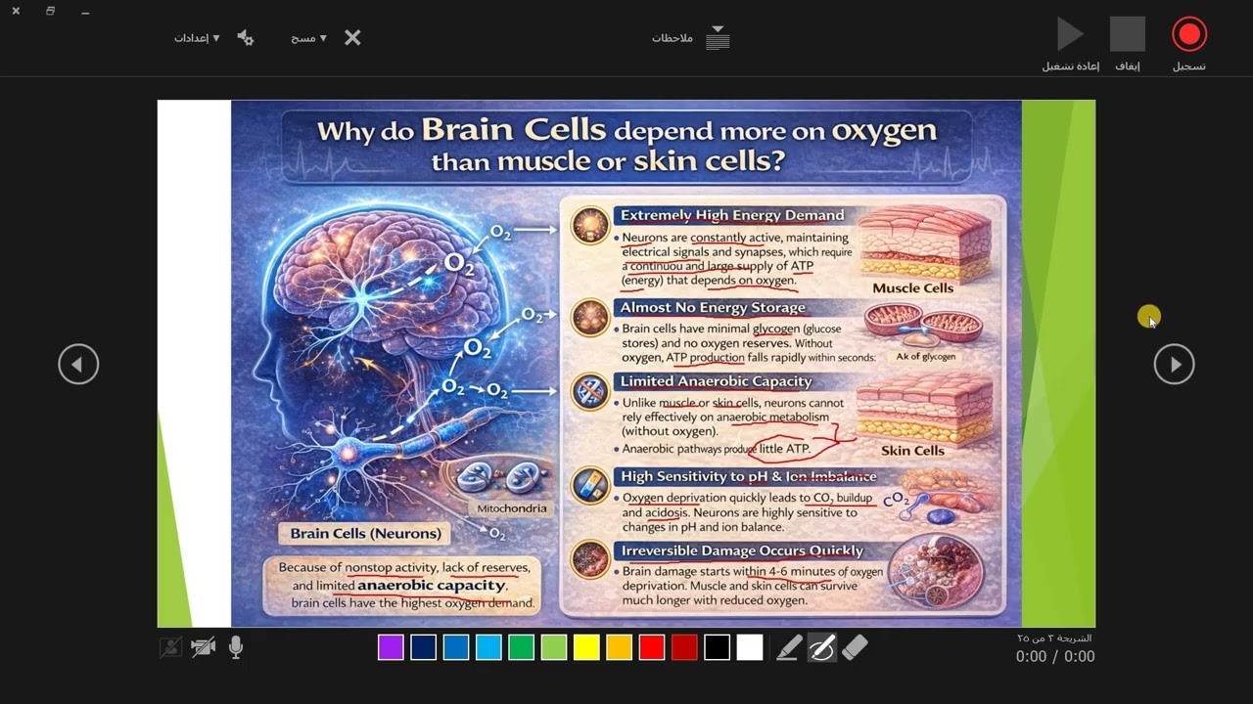This screenshot has height=704, width=1253.
Task: Click the stop (إيقاف) square button
Action: point(1128,34)
